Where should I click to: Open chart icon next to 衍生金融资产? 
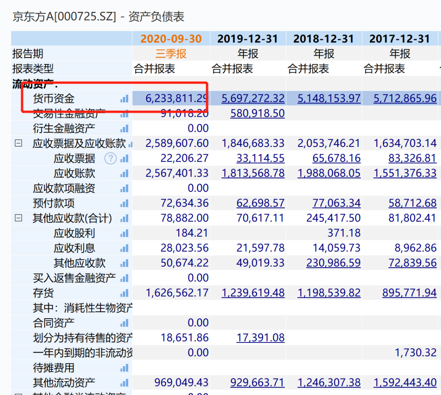pos(124,129)
